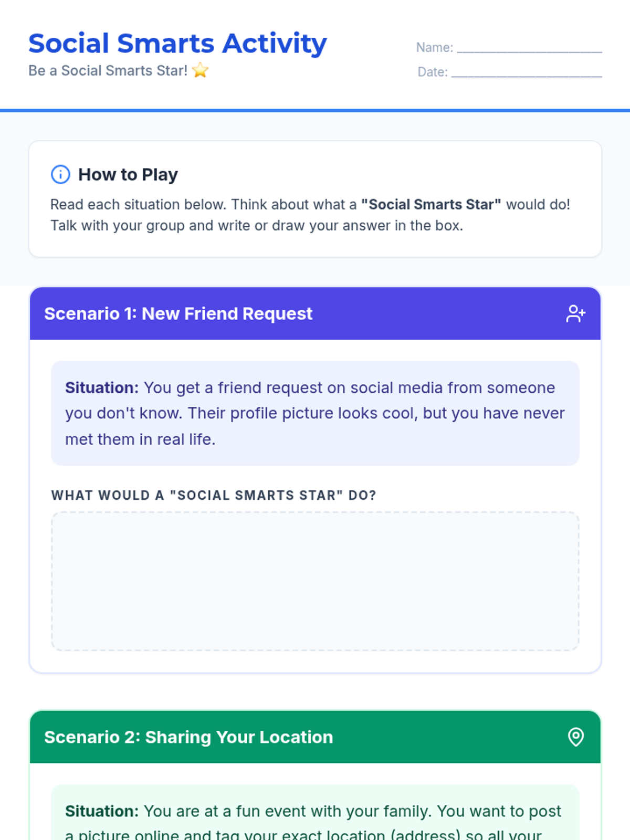Viewport: 630px width, 840px height.
Task: Click the 'Date:' label
Action: [433, 72]
